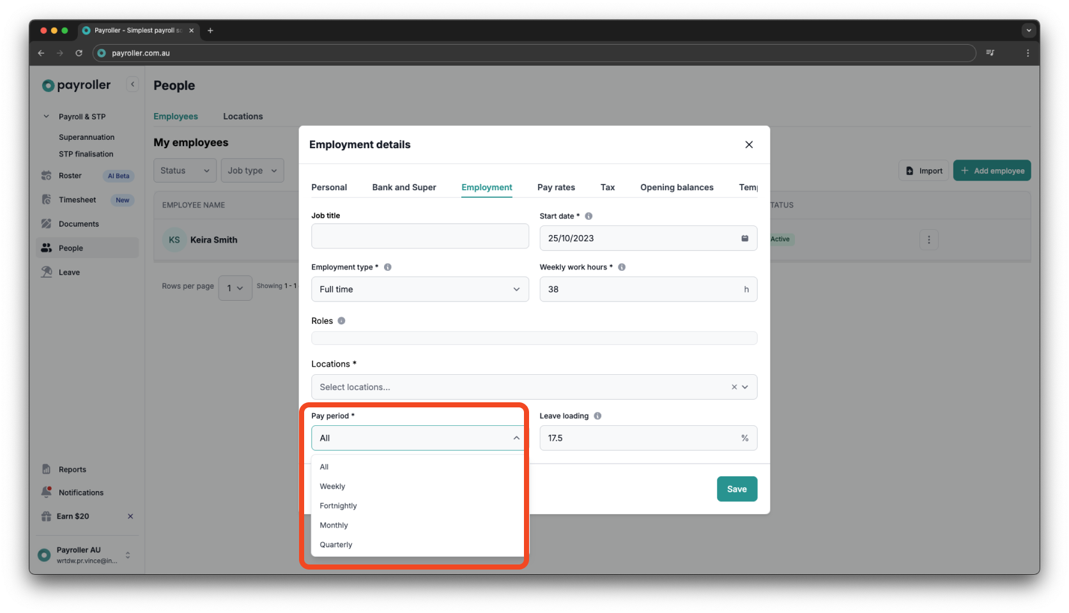
Task: Click the Import icon button
Action: click(910, 170)
